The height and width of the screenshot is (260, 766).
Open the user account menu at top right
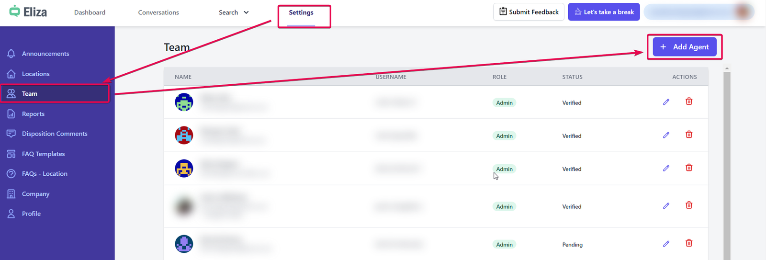698,12
